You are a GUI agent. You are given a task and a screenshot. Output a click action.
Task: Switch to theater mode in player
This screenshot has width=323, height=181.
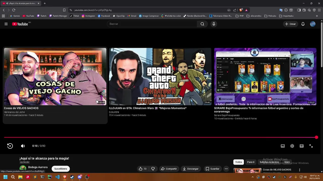tap(302, 146)
